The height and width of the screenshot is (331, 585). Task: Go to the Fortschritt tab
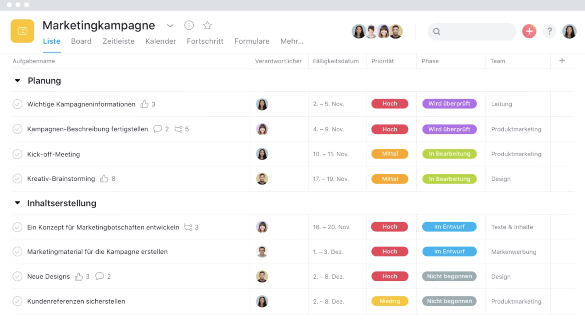[x=205, y=41]
